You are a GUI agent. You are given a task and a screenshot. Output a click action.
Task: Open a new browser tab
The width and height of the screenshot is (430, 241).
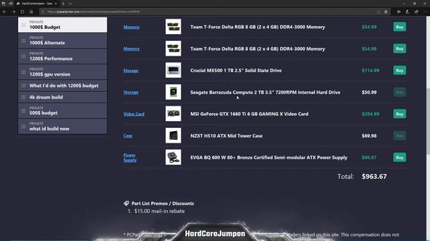pos(63,3)
